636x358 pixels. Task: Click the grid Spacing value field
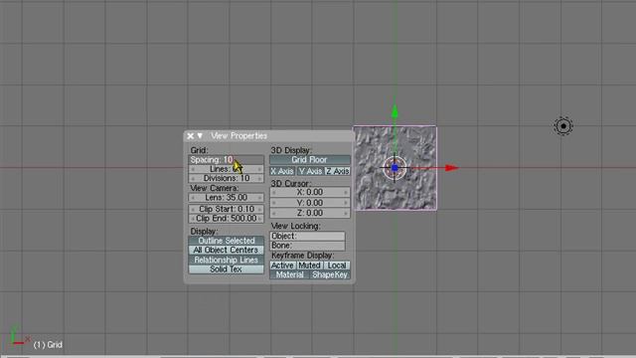pyautogui.click(x=226, y=159)
